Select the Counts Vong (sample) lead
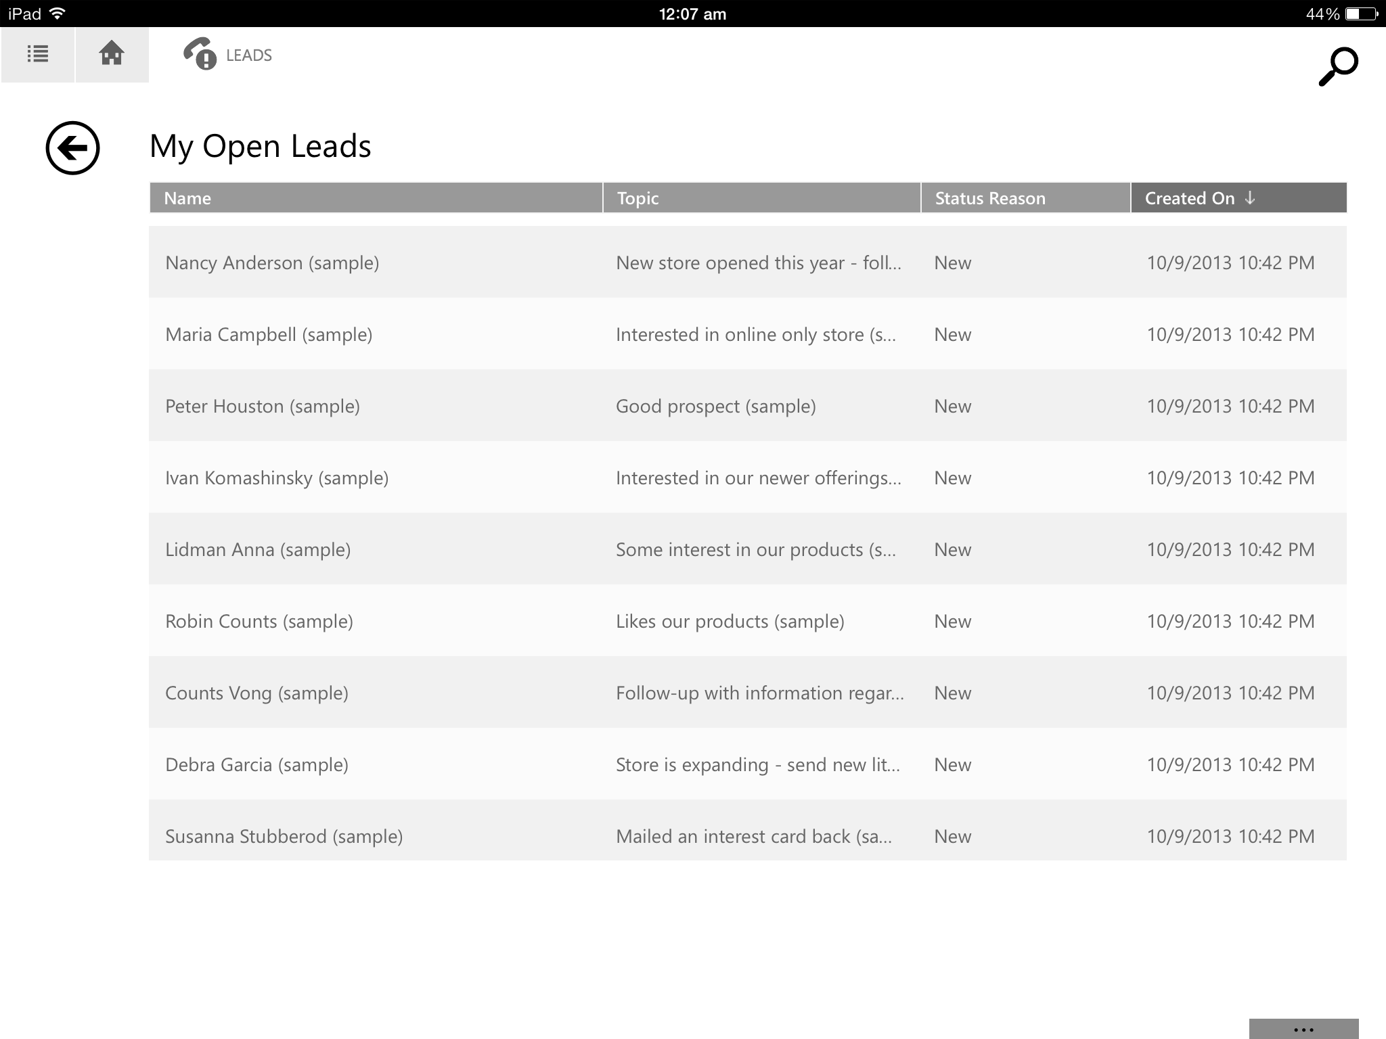 pyautogui.click(x=256, y=693)
